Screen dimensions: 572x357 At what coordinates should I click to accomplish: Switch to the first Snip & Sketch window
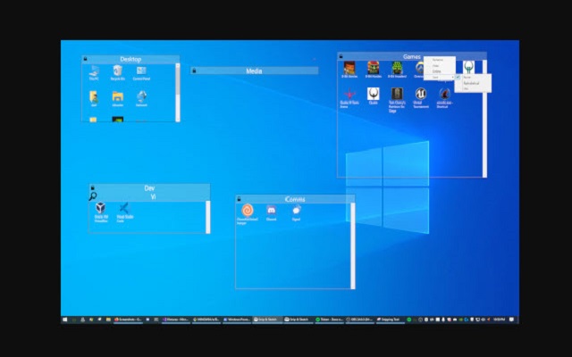267,320
